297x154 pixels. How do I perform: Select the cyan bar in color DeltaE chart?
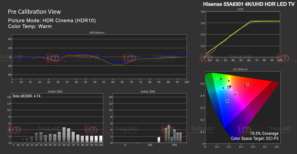pos(175,136)
